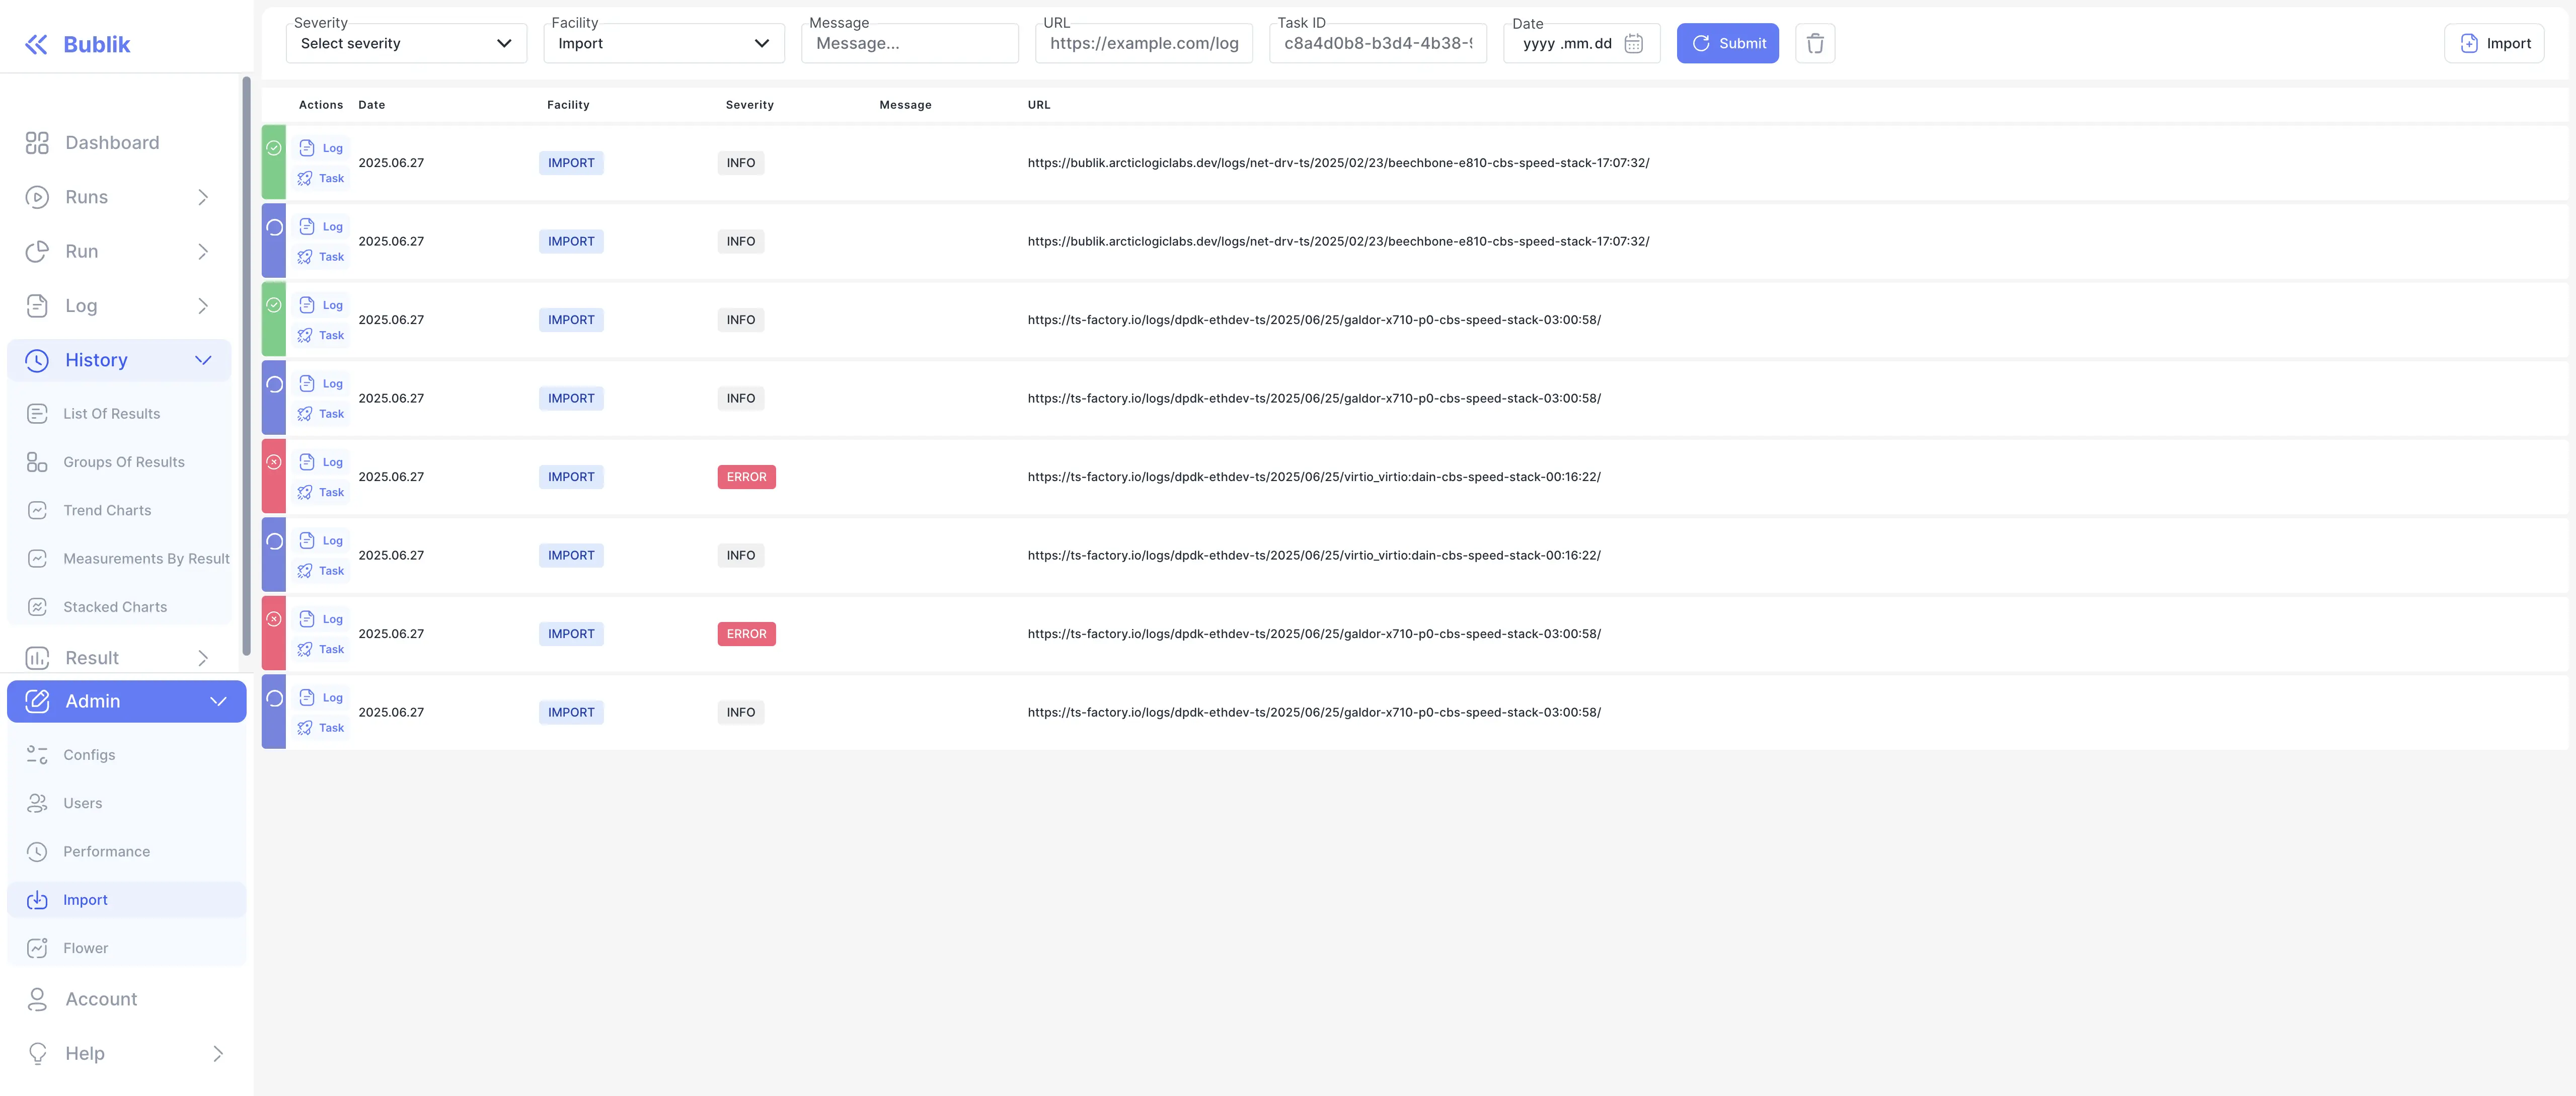
Task: Open the date picker calendar icon
Action: 1633,44
